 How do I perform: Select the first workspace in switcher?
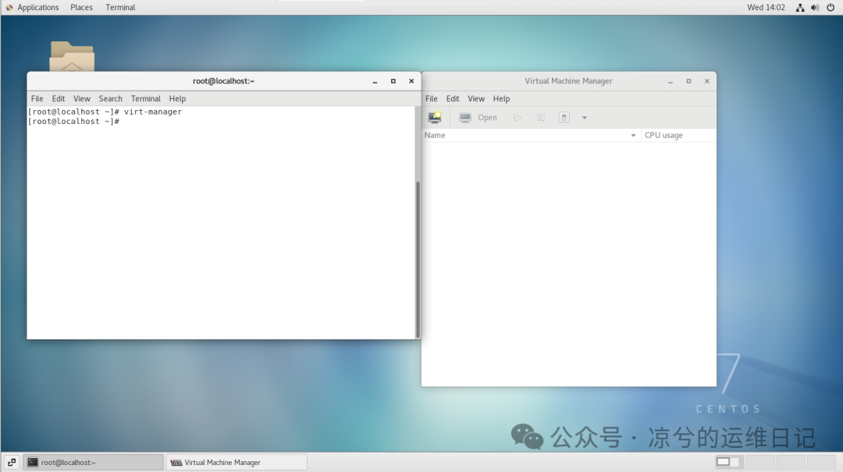point(728,462)
